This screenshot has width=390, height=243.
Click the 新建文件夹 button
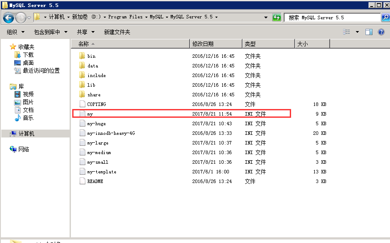[x=117, y=32]
